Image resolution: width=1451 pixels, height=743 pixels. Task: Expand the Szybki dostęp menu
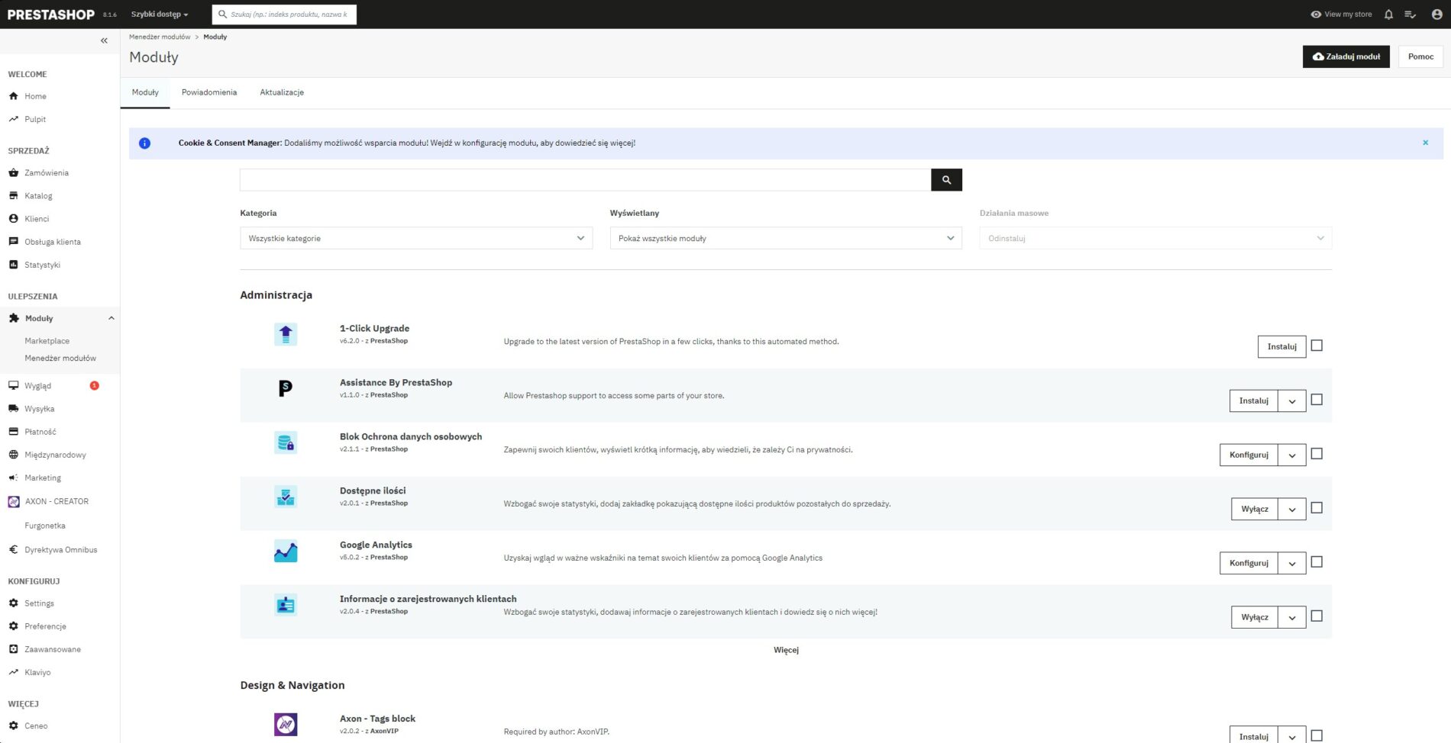tap(160, 14)
